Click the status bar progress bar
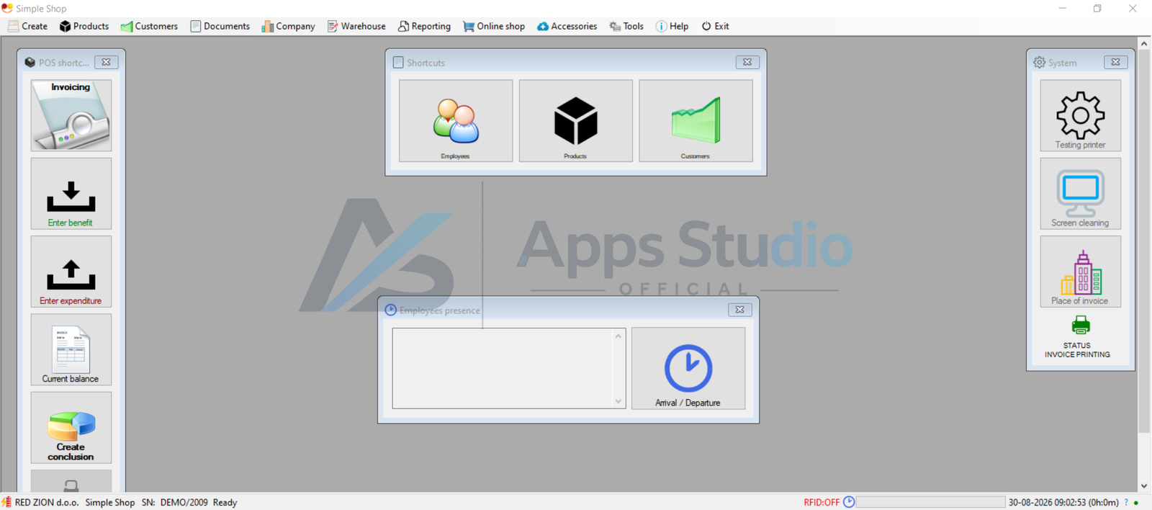1152x510 pixels. (930, 502)
